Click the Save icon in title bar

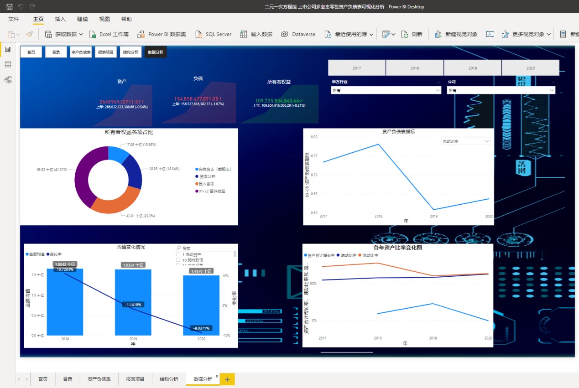(9, 7)
